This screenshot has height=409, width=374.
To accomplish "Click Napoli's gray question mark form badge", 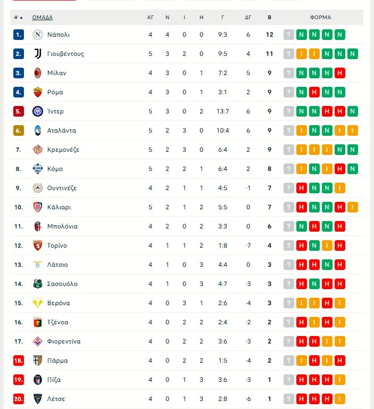I will (289, 35).
